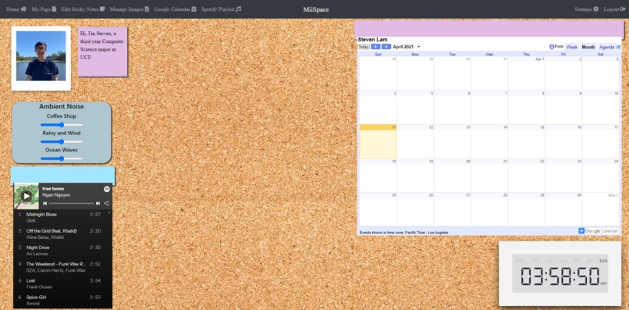Adjust the Rainy and Wind volume slider

pos(62,142)
